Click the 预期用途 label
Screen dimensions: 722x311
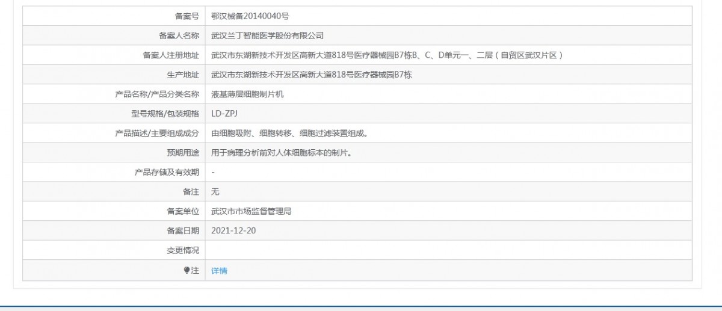183,153
